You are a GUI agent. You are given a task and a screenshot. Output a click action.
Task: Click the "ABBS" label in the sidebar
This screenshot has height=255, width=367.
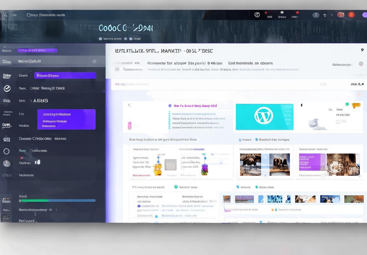41,100
